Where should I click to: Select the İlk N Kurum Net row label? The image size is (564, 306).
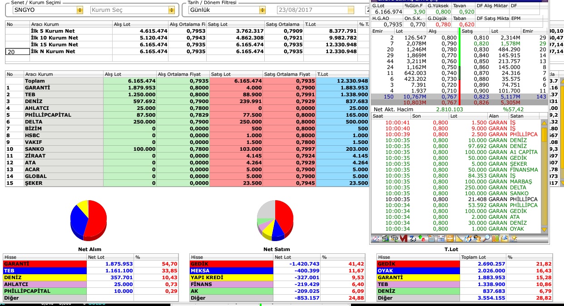click(x=53, y=52)
